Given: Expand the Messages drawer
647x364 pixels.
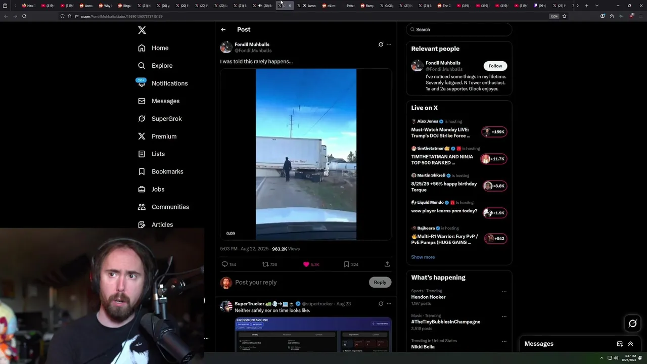Looking at the screenshot, I should click(630, 344).
